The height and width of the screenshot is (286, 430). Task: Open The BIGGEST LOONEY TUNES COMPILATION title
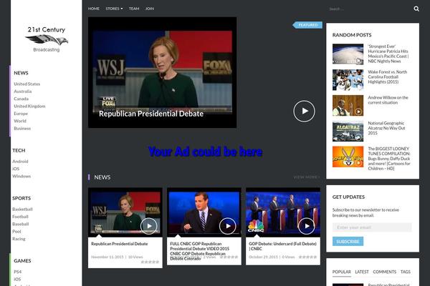tap(389, 159)
